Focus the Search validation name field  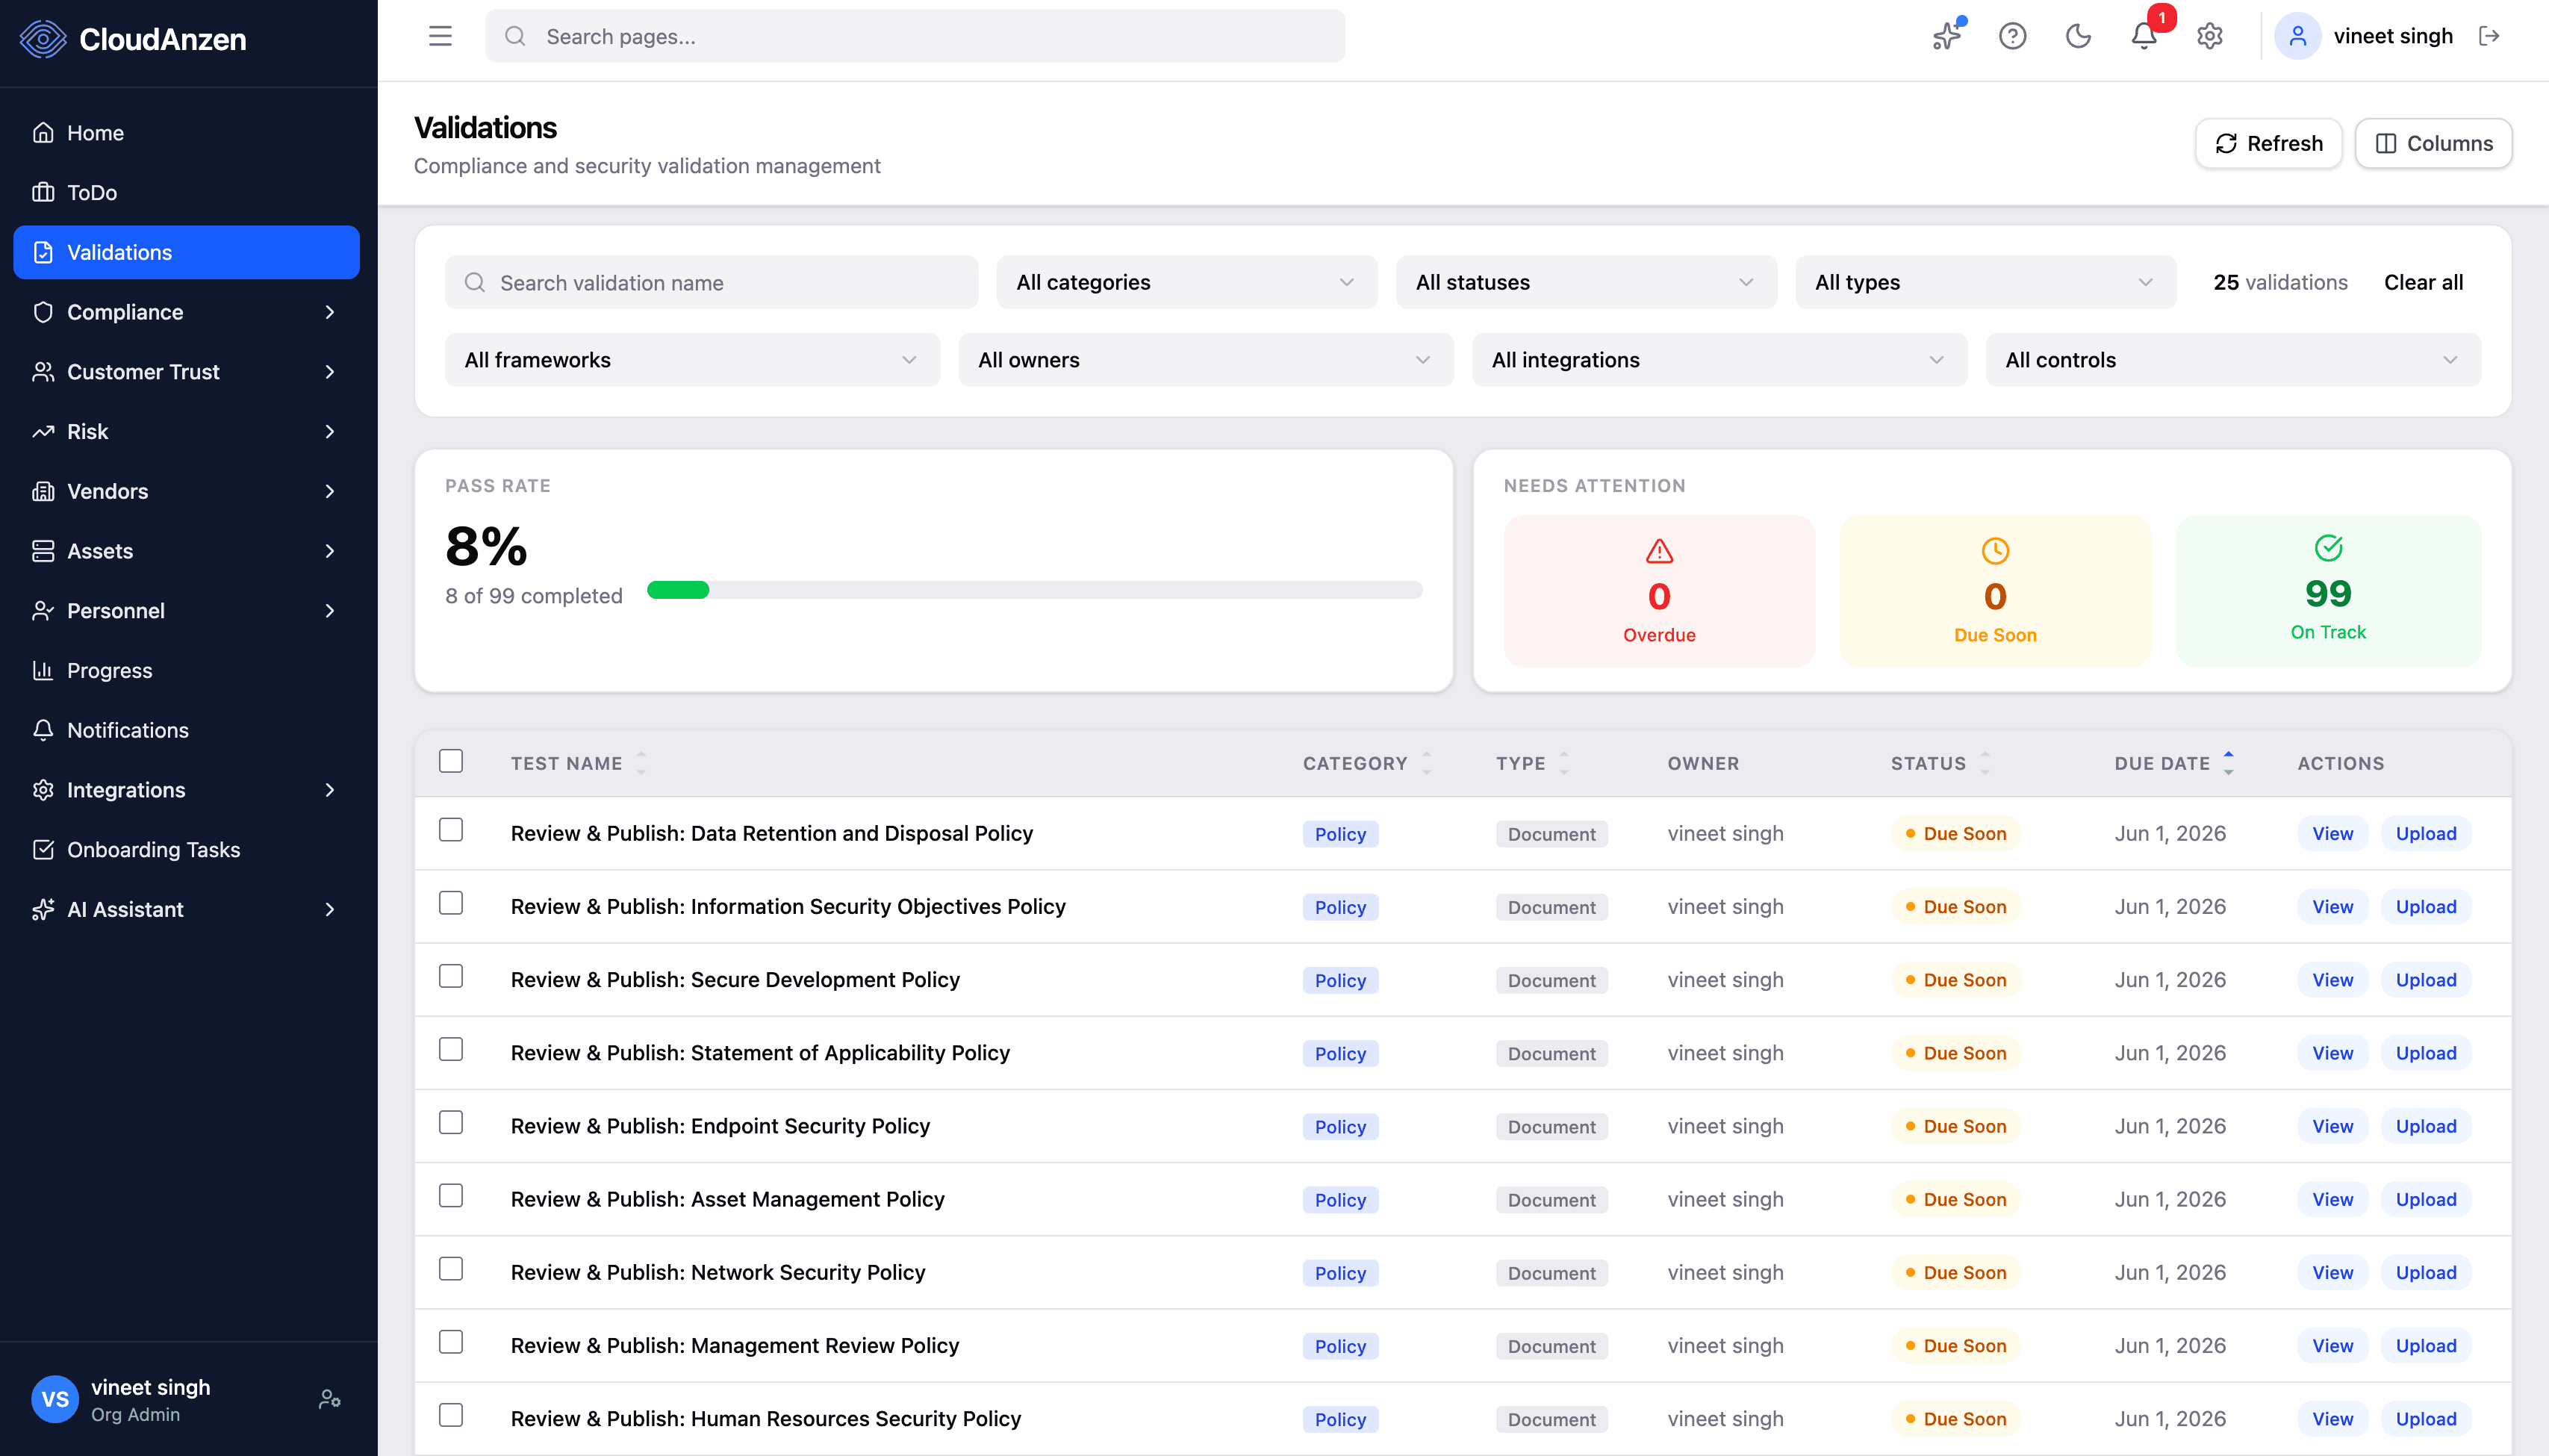pos(711,282)
